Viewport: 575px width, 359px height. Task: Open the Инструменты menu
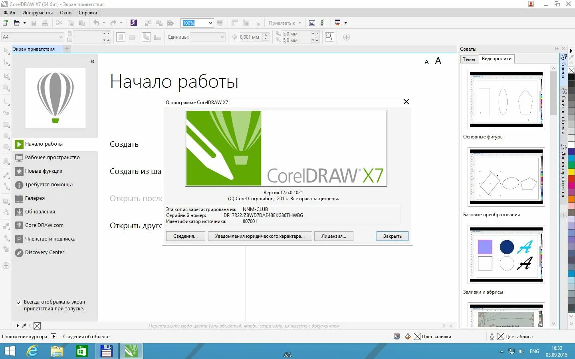(x=37, y=13)
